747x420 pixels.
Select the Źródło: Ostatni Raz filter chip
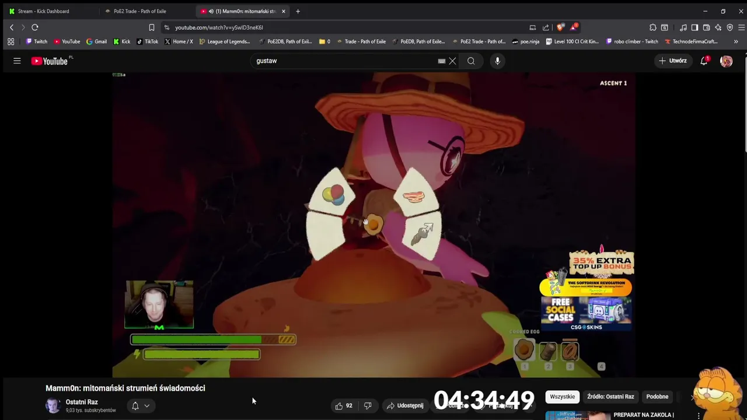(610, 397)
